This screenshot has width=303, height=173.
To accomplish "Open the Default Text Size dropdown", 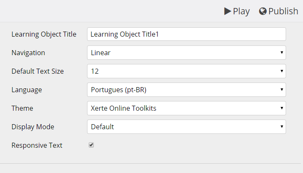I will (186, 71).
